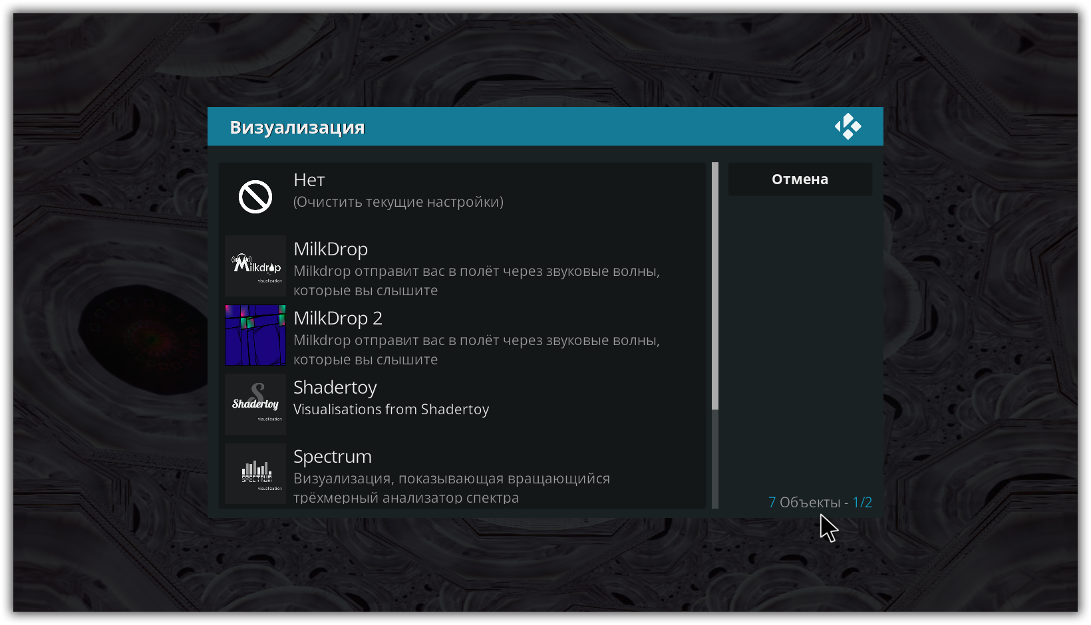The height and width of the screenshot is (625, 1091).
Task: Click the vertical scrollbar thumb
Action: (x=715, y=286)
